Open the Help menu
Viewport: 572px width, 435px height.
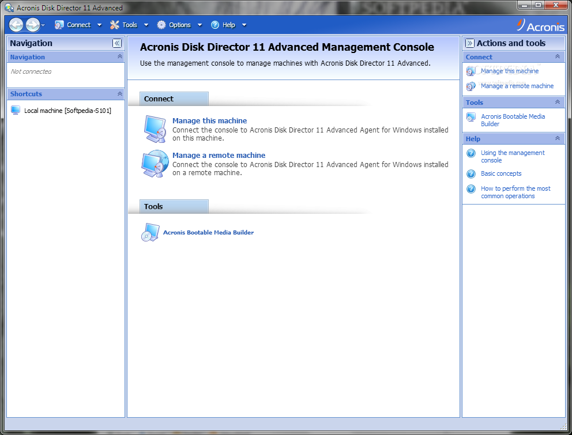(229, 25)
